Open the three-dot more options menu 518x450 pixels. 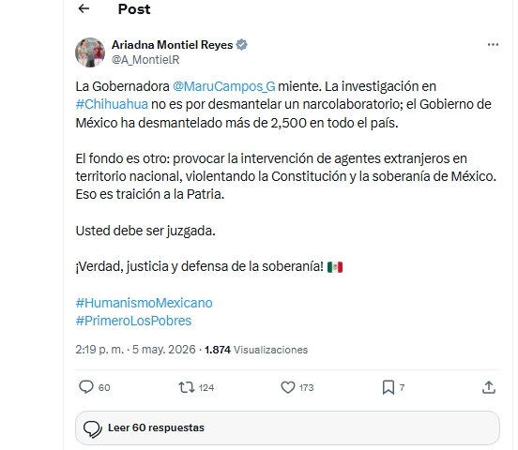click(x=493, y=45)
